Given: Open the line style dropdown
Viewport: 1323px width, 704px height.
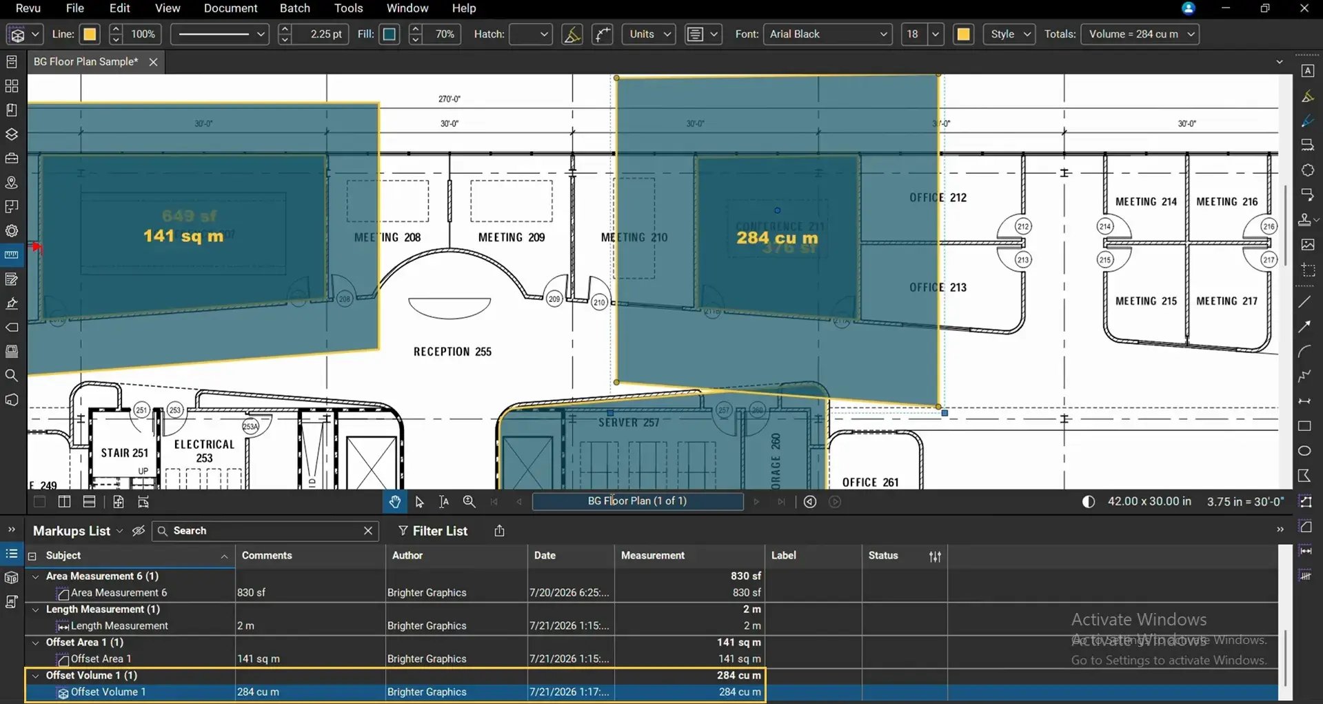Looking at the screenshot, I should (219, 34).
